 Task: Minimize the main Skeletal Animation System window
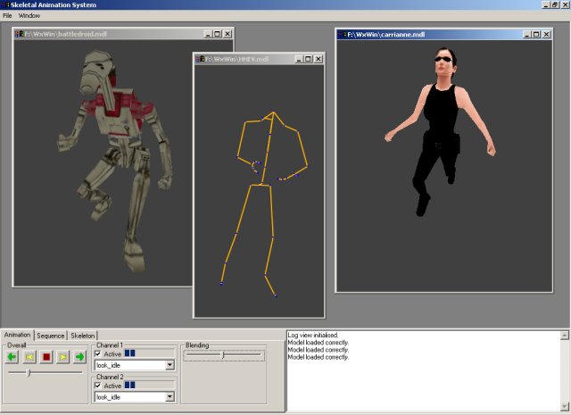[546, 4]
